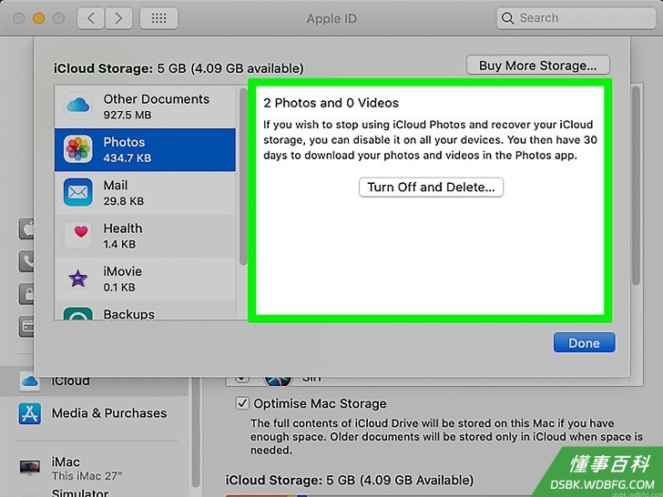This screenshot has width=663, height=497.
Task: Click the "2 Photos and 0 Videos" heading
Action: (331, 103)
